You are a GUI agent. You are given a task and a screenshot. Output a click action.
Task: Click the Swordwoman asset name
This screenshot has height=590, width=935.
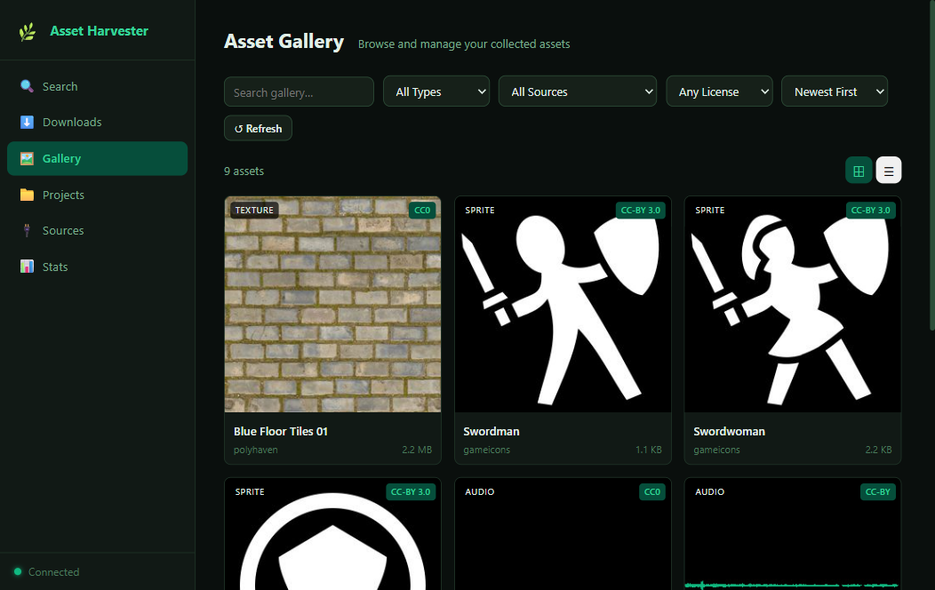pyautogui.click(x=729, y=432)
